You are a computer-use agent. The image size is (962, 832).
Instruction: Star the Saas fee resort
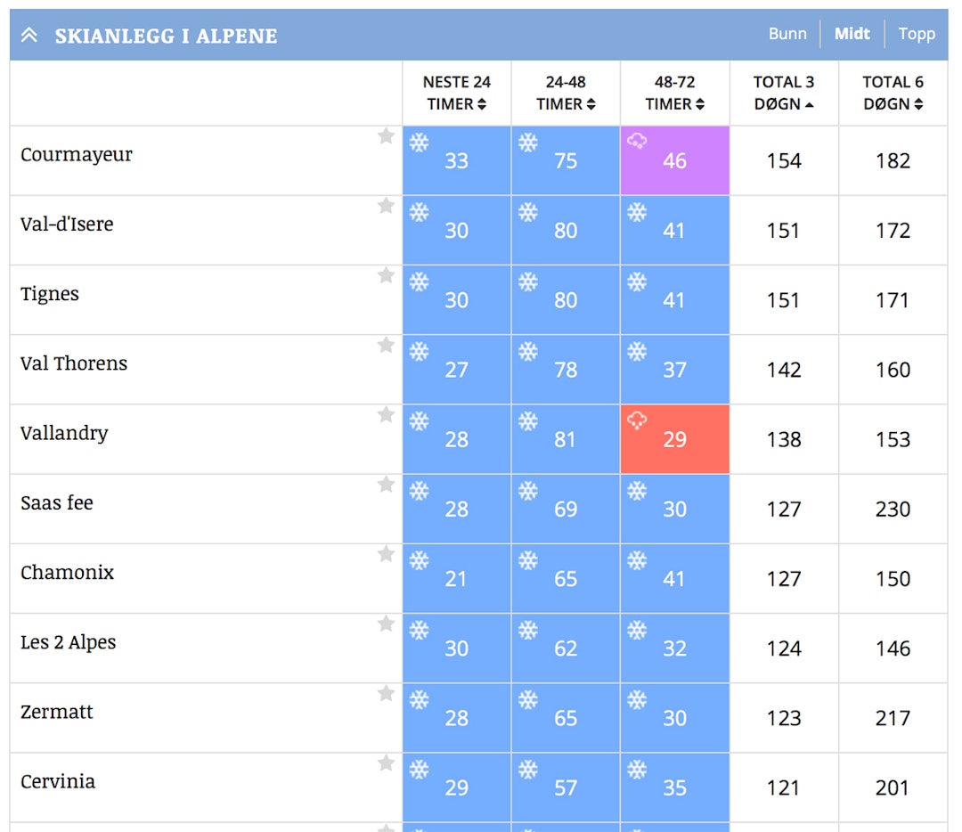click(x=386, y=485)
